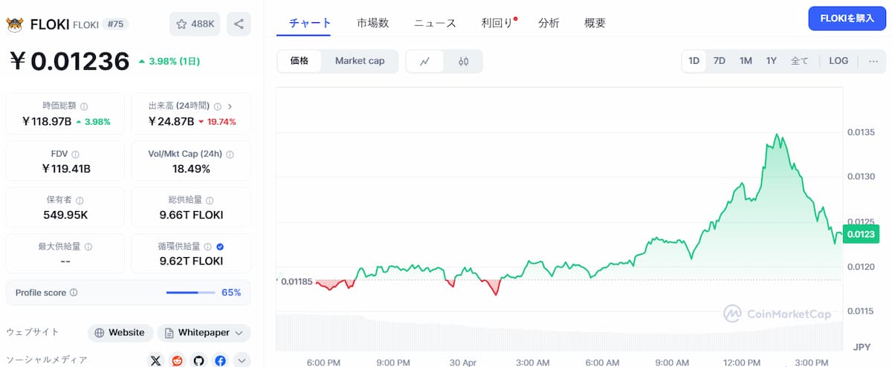Open the Website link
Viewport: 892px width, 367px height.
coord(120,333)
